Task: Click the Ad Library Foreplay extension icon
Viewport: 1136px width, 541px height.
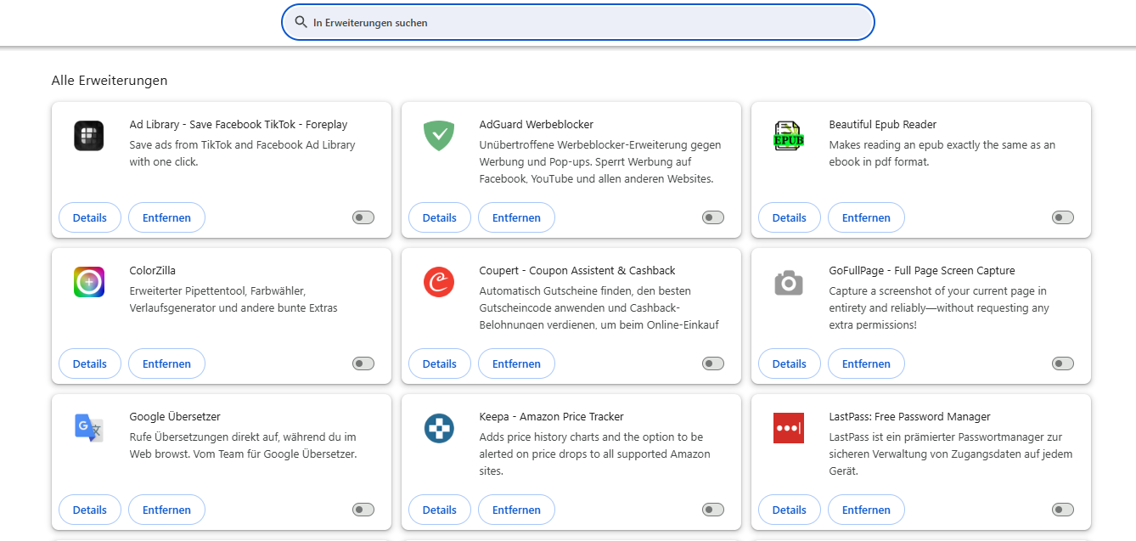Action: [89, 136]
